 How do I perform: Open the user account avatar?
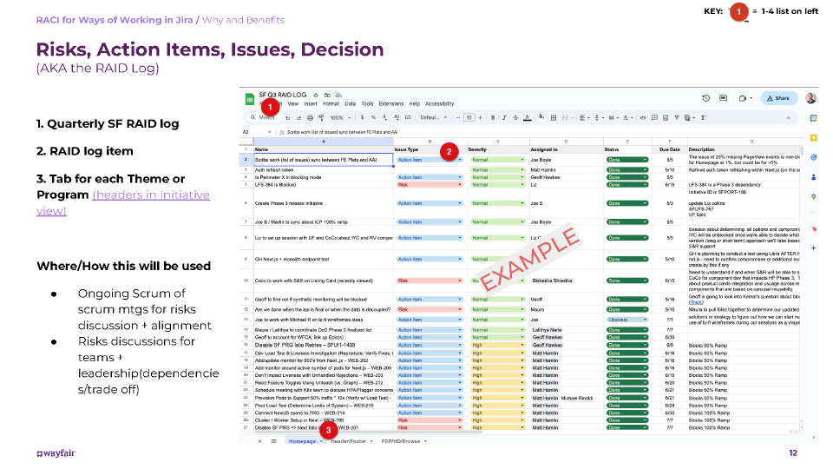(810, 98)
